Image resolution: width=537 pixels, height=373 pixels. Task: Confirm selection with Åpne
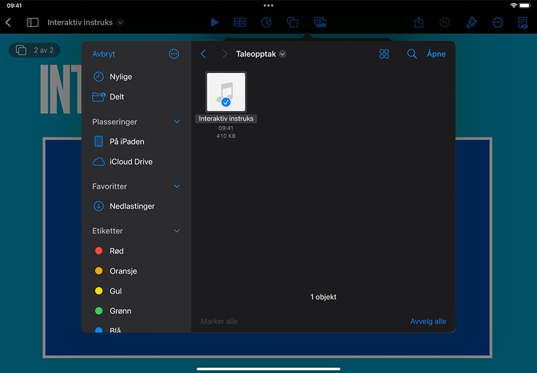pos(436,54)
